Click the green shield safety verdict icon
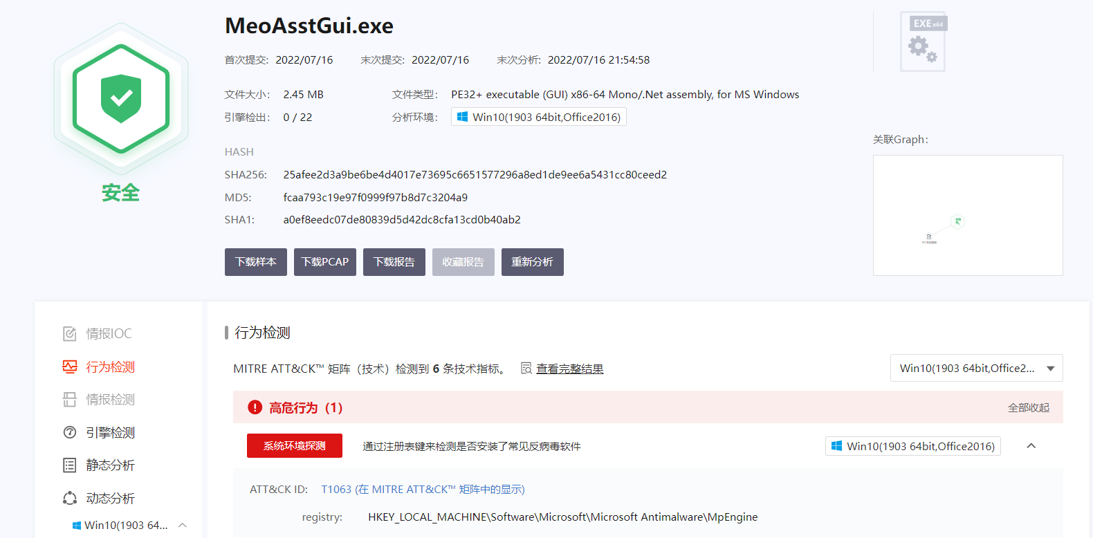The height and width of the screenshot is (538, 1093). (121, 98)
